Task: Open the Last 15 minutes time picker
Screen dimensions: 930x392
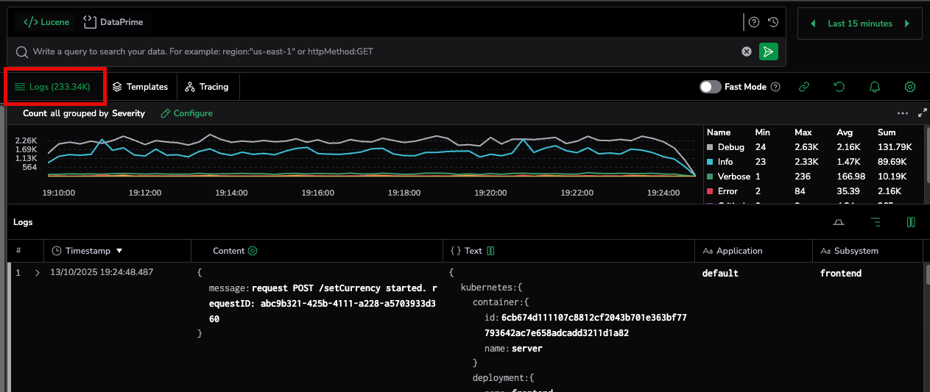Action: 859,24
